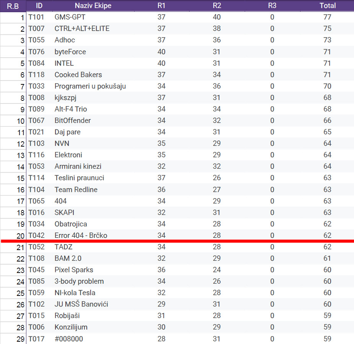Click the 'Naziv Ekipe' column header
This screenshot has width=354, height=344.
coord(91,5)
